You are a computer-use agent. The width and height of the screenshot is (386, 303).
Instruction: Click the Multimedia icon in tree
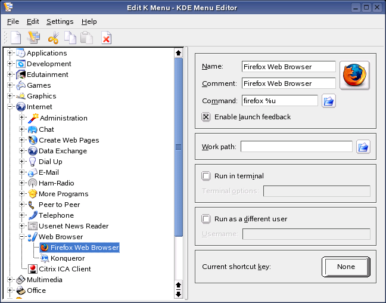pos(21,280)
